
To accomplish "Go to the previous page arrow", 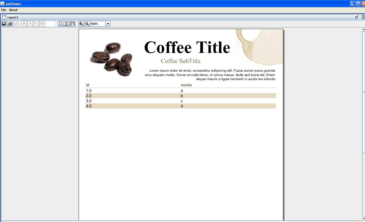I will click(30, 24).
